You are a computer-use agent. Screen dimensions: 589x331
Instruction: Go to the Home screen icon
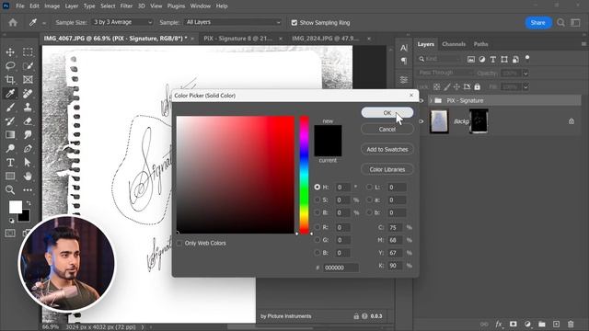point(13,22)
